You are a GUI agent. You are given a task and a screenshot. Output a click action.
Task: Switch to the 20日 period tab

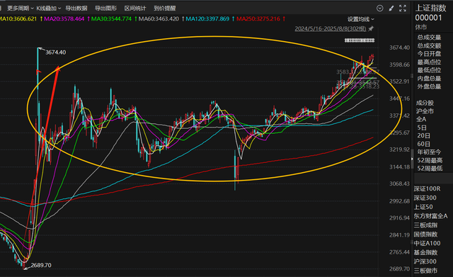[424, 135]
